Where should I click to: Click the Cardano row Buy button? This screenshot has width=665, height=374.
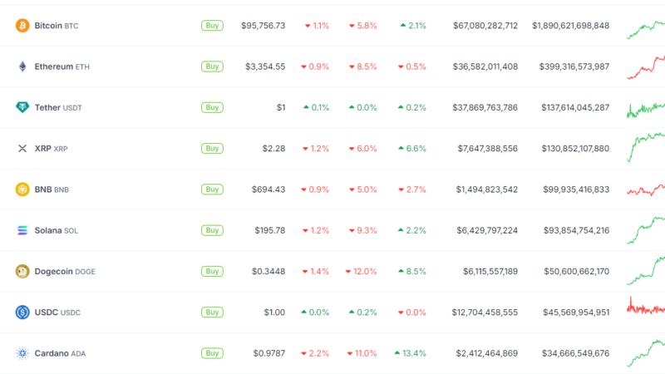coord(212,353)
